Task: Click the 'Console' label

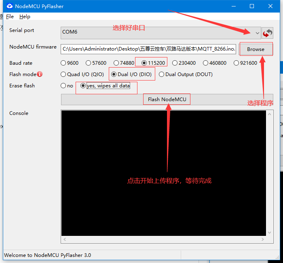Action: tap(19, 113)
